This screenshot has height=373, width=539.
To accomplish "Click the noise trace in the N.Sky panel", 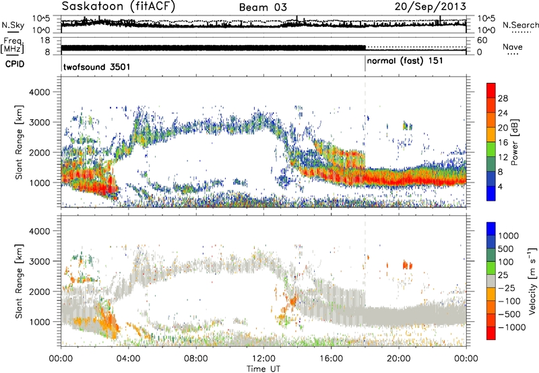I will point(263,25).
